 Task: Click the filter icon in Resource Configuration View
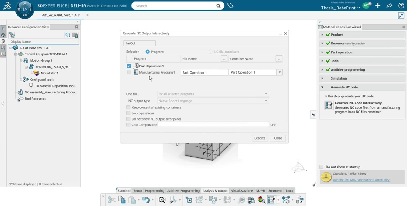pyautogui.click(x=12, y=35)
